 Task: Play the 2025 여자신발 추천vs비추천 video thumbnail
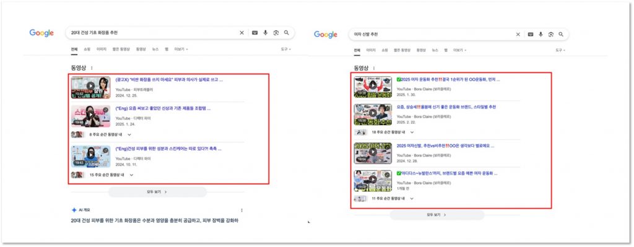tap(372, 153)
